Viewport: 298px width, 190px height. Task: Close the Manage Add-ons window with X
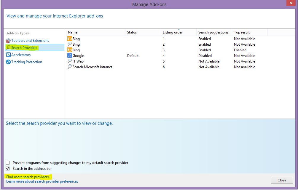click(291, 3)
